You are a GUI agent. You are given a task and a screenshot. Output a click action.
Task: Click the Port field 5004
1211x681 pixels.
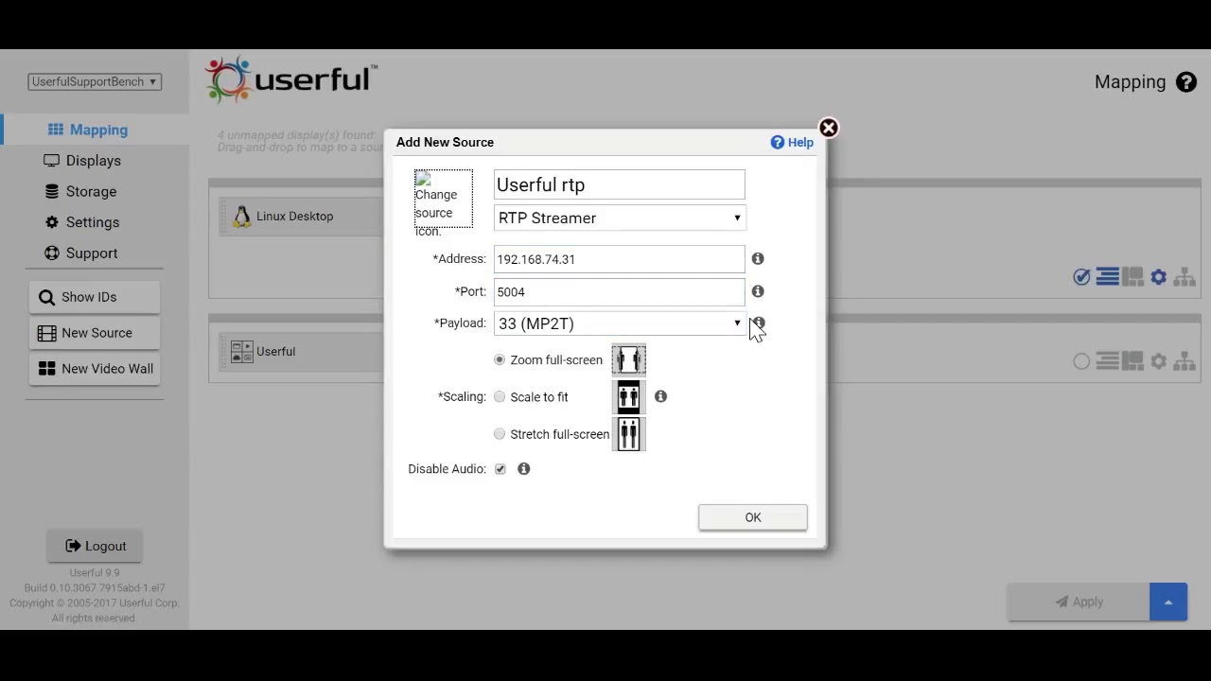(x=619, y=291)
